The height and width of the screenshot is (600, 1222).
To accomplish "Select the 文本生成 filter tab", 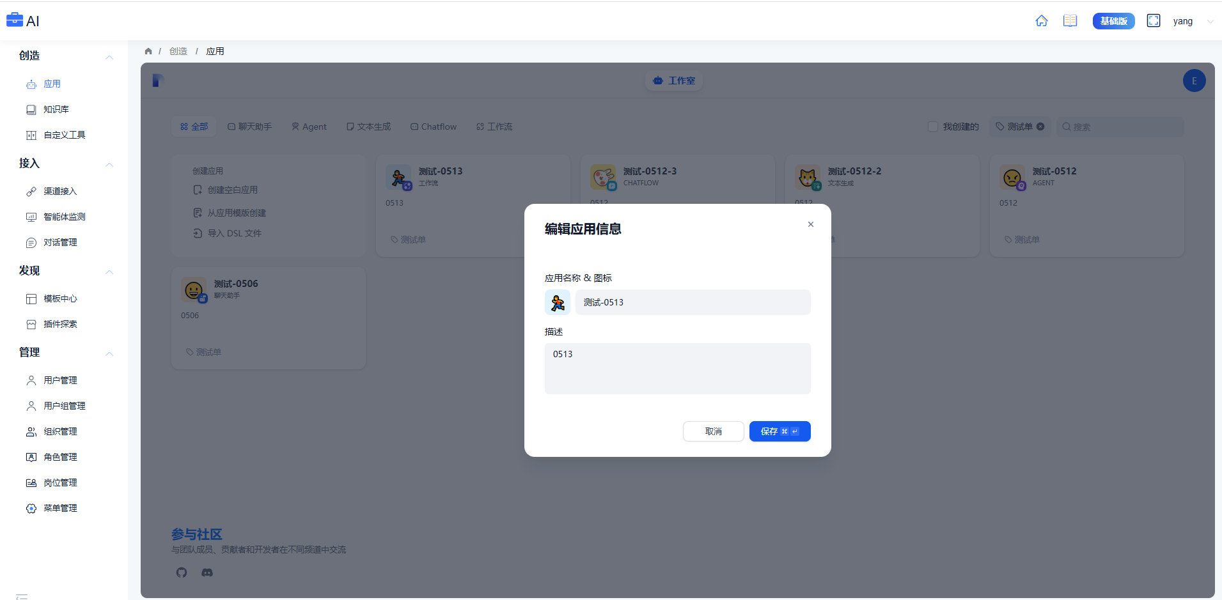I will (368, 127).
